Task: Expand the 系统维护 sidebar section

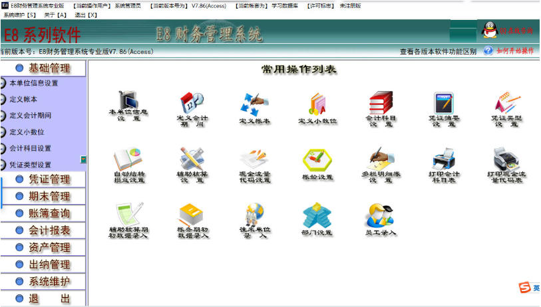Action: pos(43,282)
